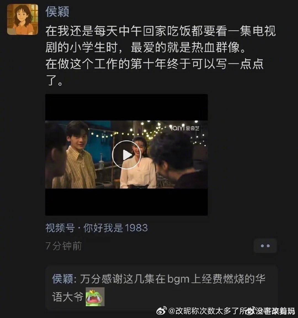Click the iQIYI logo watermark in video
The image size is (298, 318).
[184, 128]
